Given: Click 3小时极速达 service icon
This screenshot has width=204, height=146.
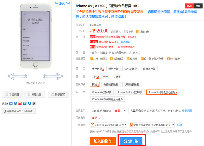Looking at the screenshot, I should coord(98,59).
